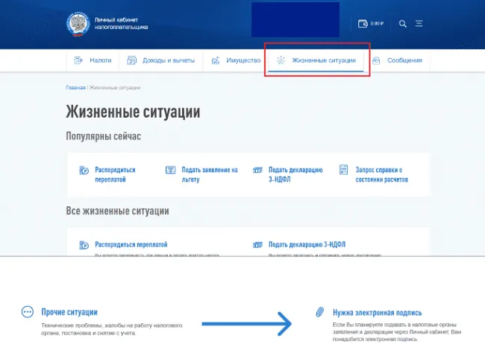Click the envelope icon beside Сообщения
Screen dimensions: 485x353
[376, 60]
